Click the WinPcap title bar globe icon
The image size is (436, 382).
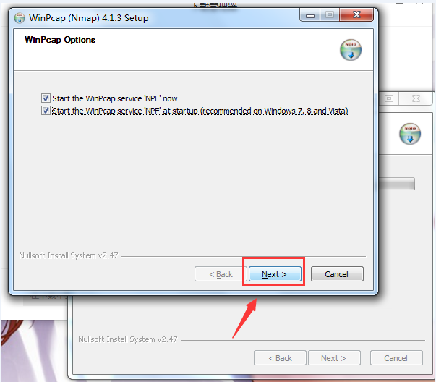coord(20,18)
